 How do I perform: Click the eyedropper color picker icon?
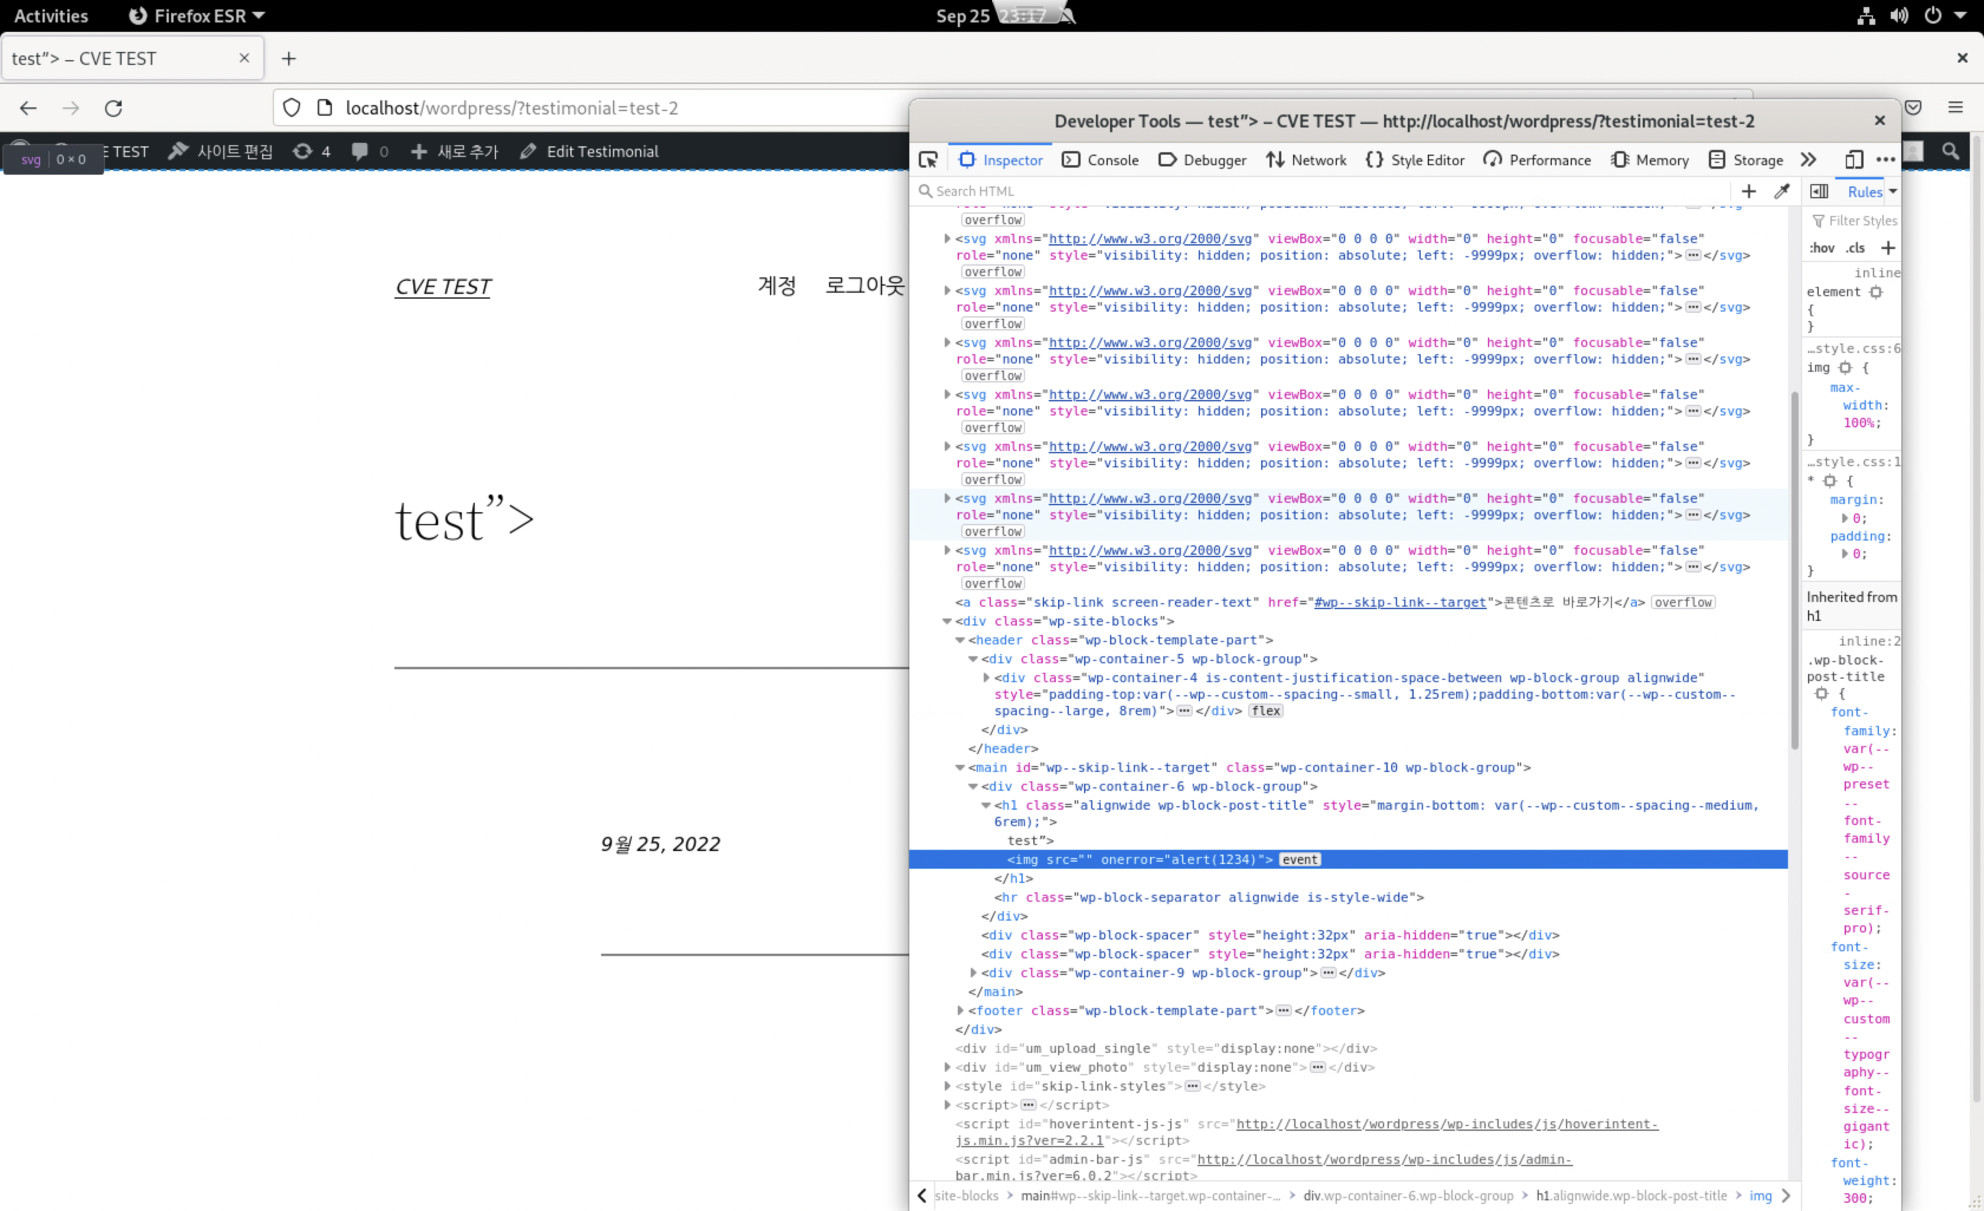[1782, 192]
